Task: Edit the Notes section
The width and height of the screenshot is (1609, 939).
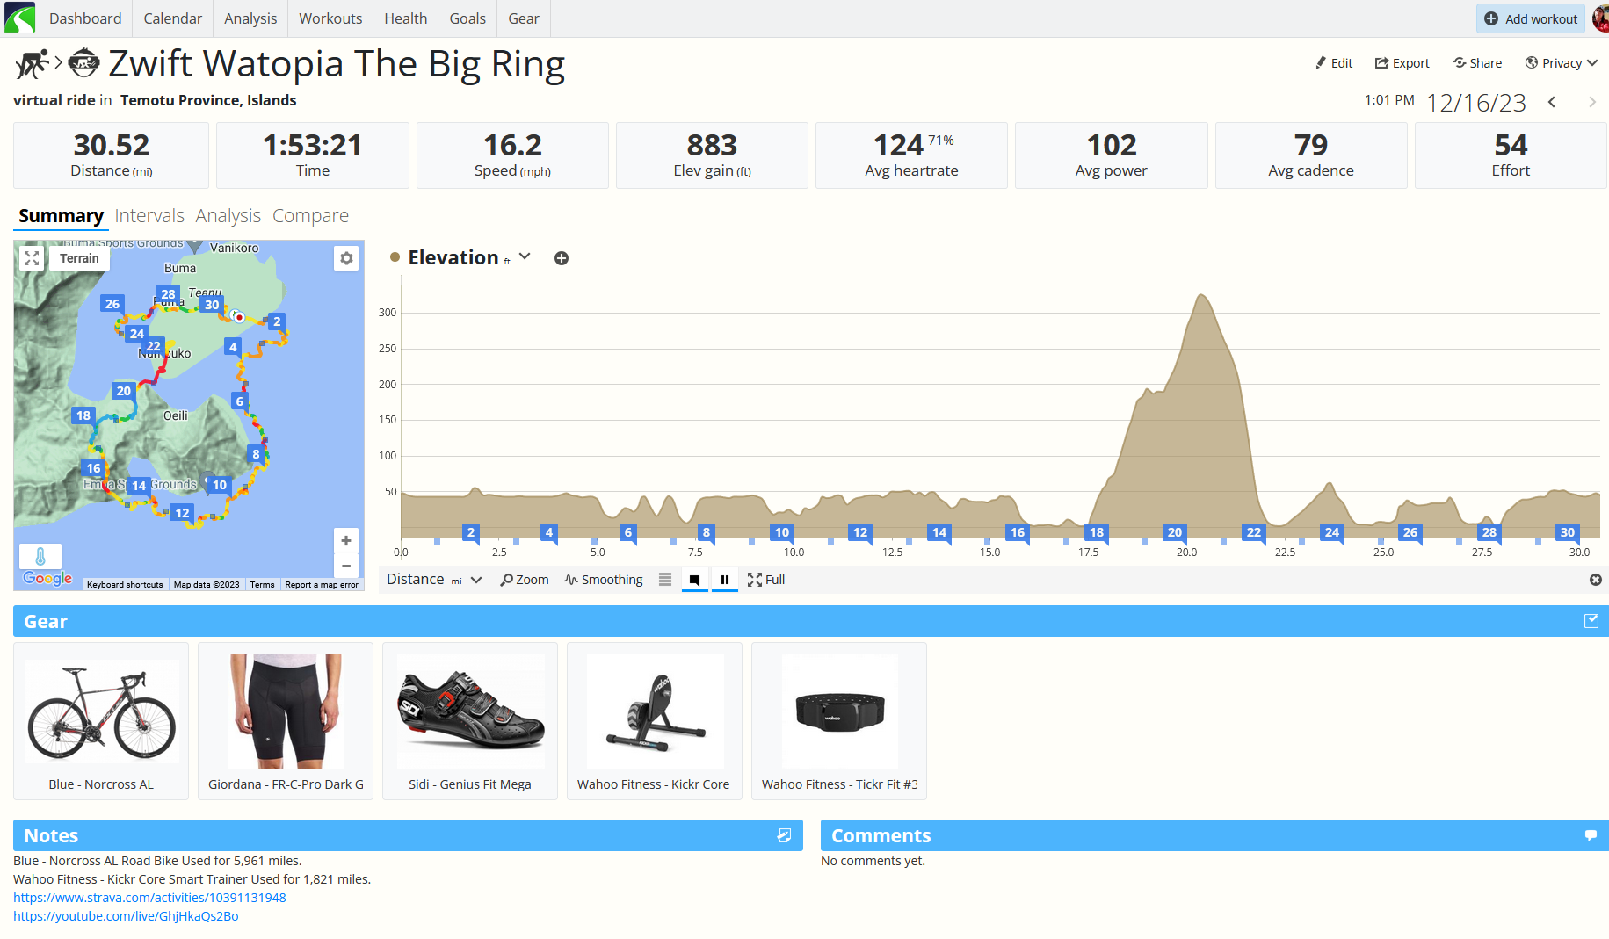Action: [x=785, y=835]
